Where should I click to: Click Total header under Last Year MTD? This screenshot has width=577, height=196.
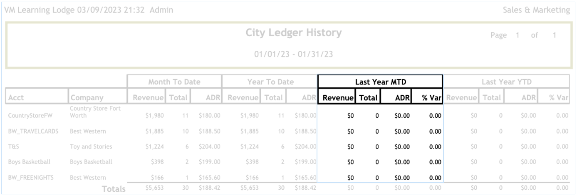(x=368, y=98)
